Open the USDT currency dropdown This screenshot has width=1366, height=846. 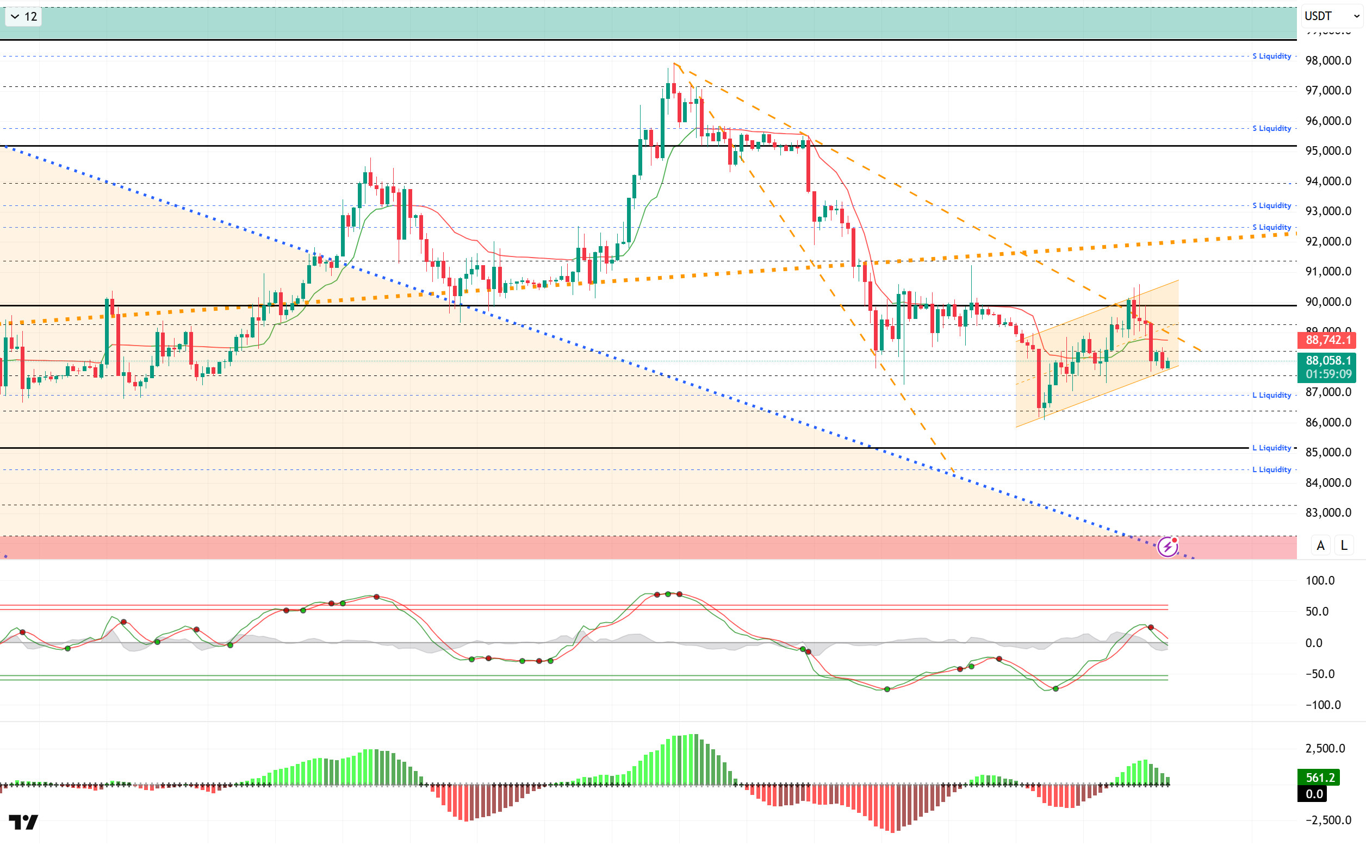point(1331,16)
